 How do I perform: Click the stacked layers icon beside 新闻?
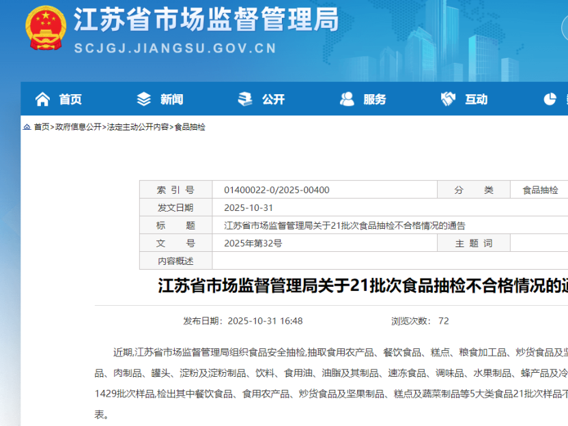144,100
